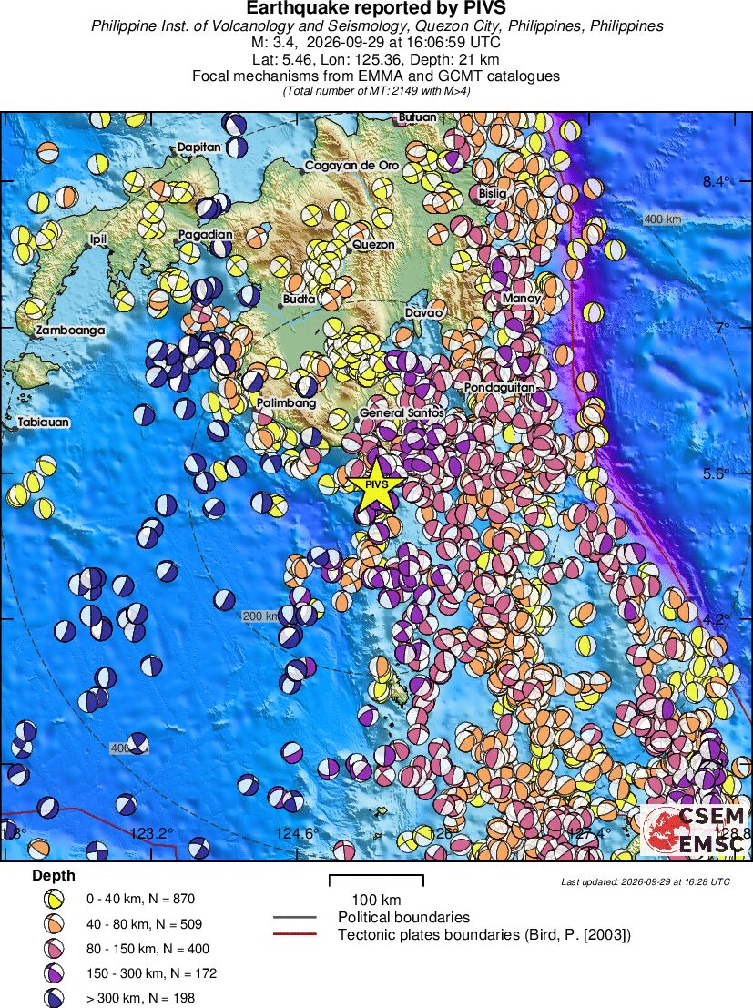Screen dimensions: 753x1008
Task: Click the "150 - 300 km, N = 172" legend text
Action: pos(152,973)
